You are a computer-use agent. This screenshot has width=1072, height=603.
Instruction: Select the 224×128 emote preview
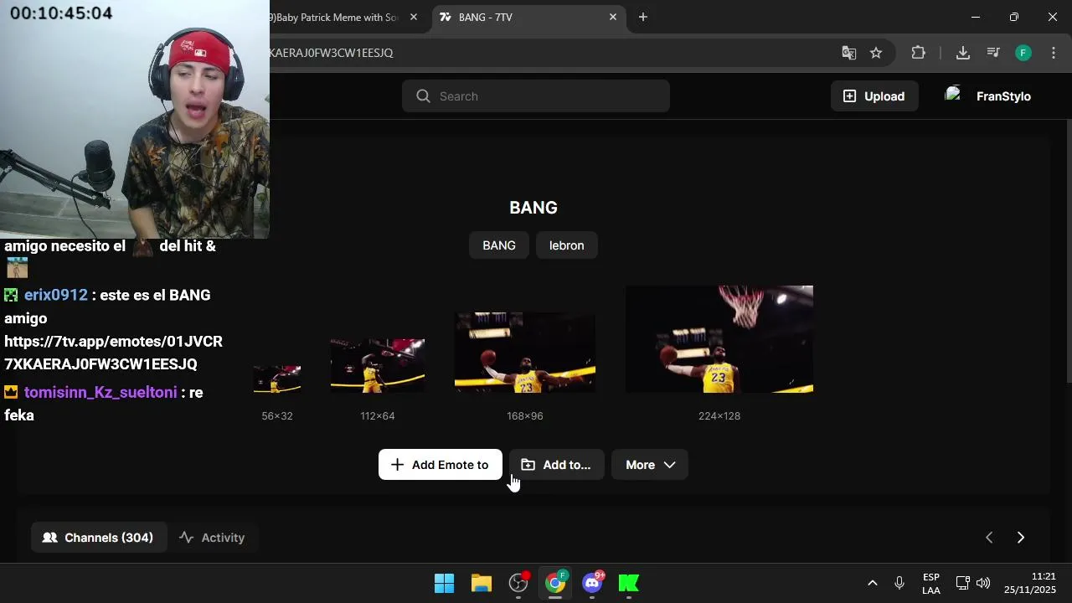719,339
